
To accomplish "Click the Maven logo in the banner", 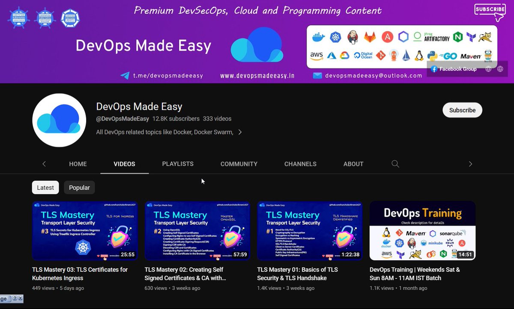I will click(471, 56).
